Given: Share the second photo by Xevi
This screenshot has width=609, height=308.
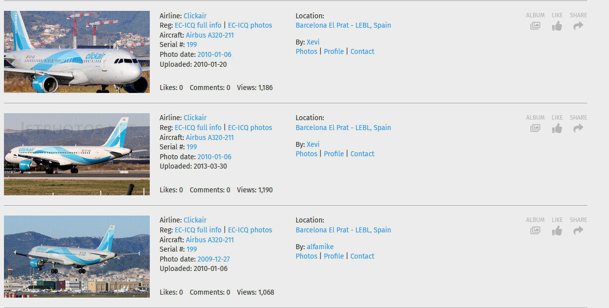Looking at the screenshot, I should [578, 128].
